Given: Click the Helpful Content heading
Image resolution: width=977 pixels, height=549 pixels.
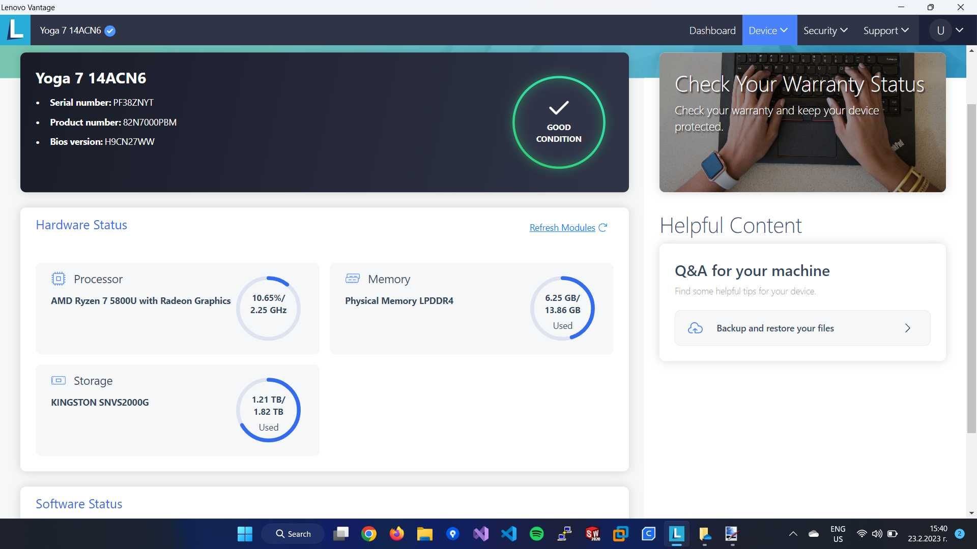Looking at the screenshot, I should tap(731, 226).
